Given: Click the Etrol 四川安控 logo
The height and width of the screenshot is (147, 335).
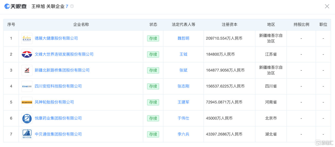Looking at the screenshot, I should coord(27,86).
